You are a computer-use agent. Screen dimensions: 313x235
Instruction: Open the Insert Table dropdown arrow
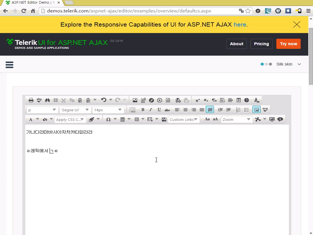point(129,119)
